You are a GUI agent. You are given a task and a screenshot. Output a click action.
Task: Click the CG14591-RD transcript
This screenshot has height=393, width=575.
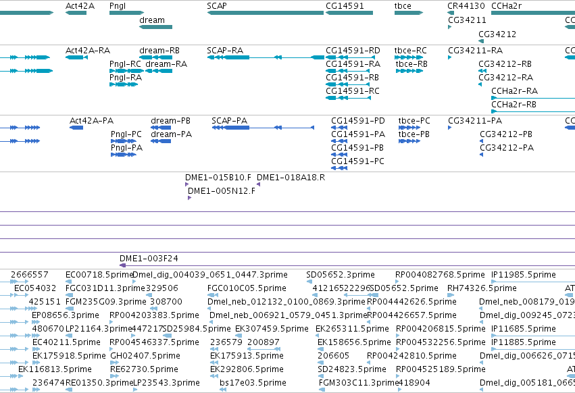point(350,57)
